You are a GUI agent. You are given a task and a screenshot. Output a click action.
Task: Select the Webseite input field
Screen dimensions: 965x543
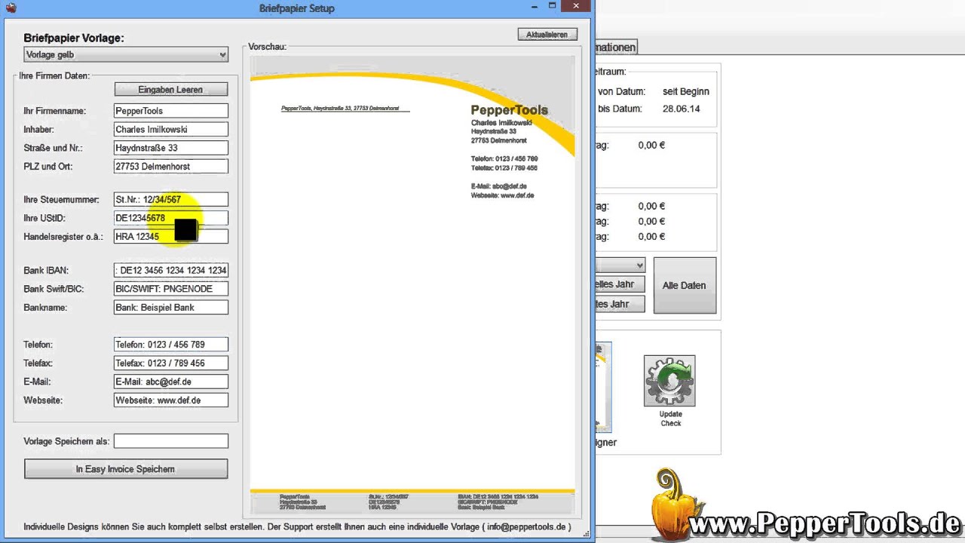pyautogui.click(x=171, y=400)
